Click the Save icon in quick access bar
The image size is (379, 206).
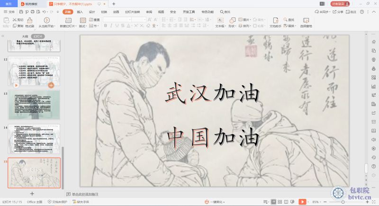21,12
